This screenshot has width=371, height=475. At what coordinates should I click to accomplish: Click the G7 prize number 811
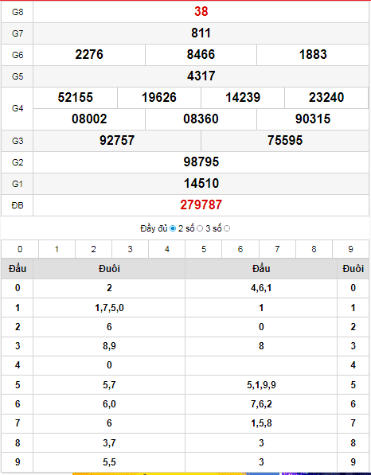[201, 33]
